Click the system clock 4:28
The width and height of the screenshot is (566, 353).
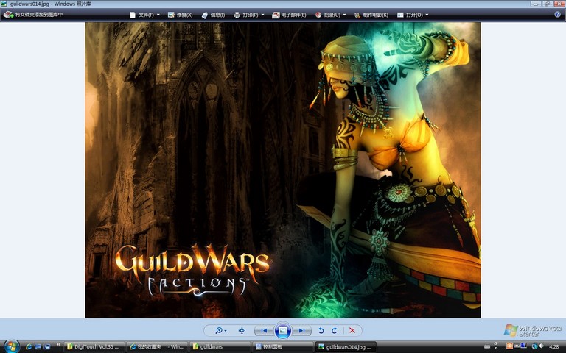[553, 346]
